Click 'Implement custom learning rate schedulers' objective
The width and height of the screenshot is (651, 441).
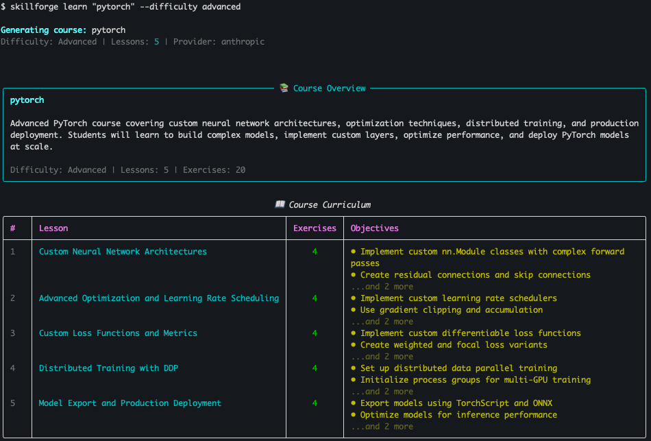click(x=454, y=298)
